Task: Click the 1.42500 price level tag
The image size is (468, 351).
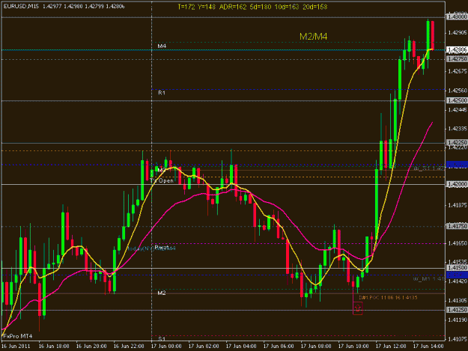Action: tap(457, 100)
